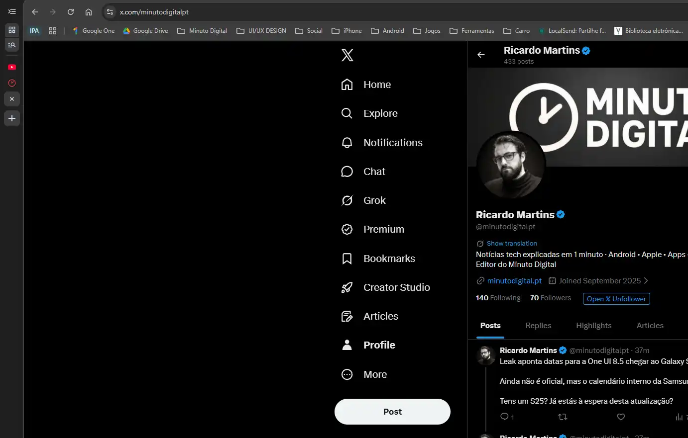Click the Open X Unfollower button
Viewport: 688px width, 438px height.
point(616,299)
